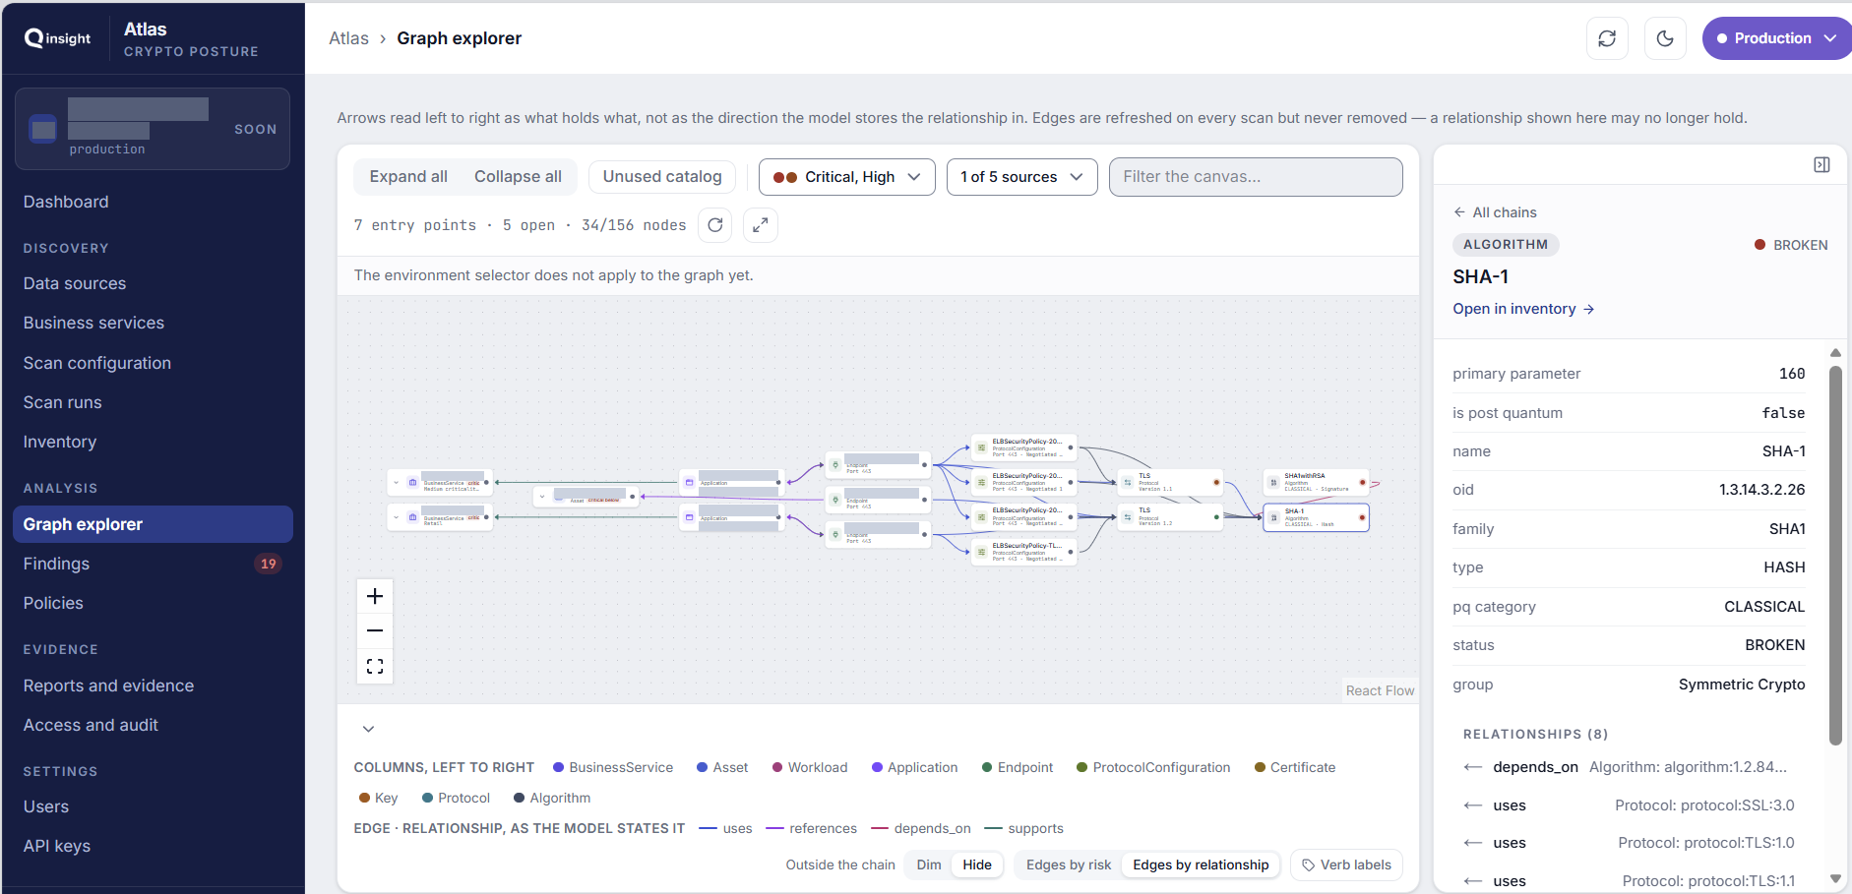
Task: Click the arrow next to Open in inventory
Action: (x=1588, y=309)
